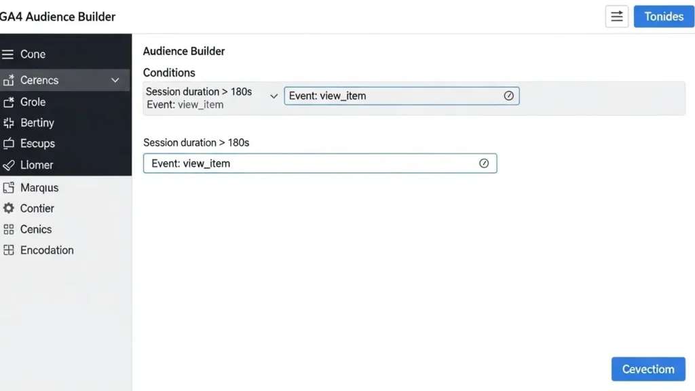This screenshot has width=695, height=391.
Task: Click the Escups monitor icon
Action: tap(8, 144)
